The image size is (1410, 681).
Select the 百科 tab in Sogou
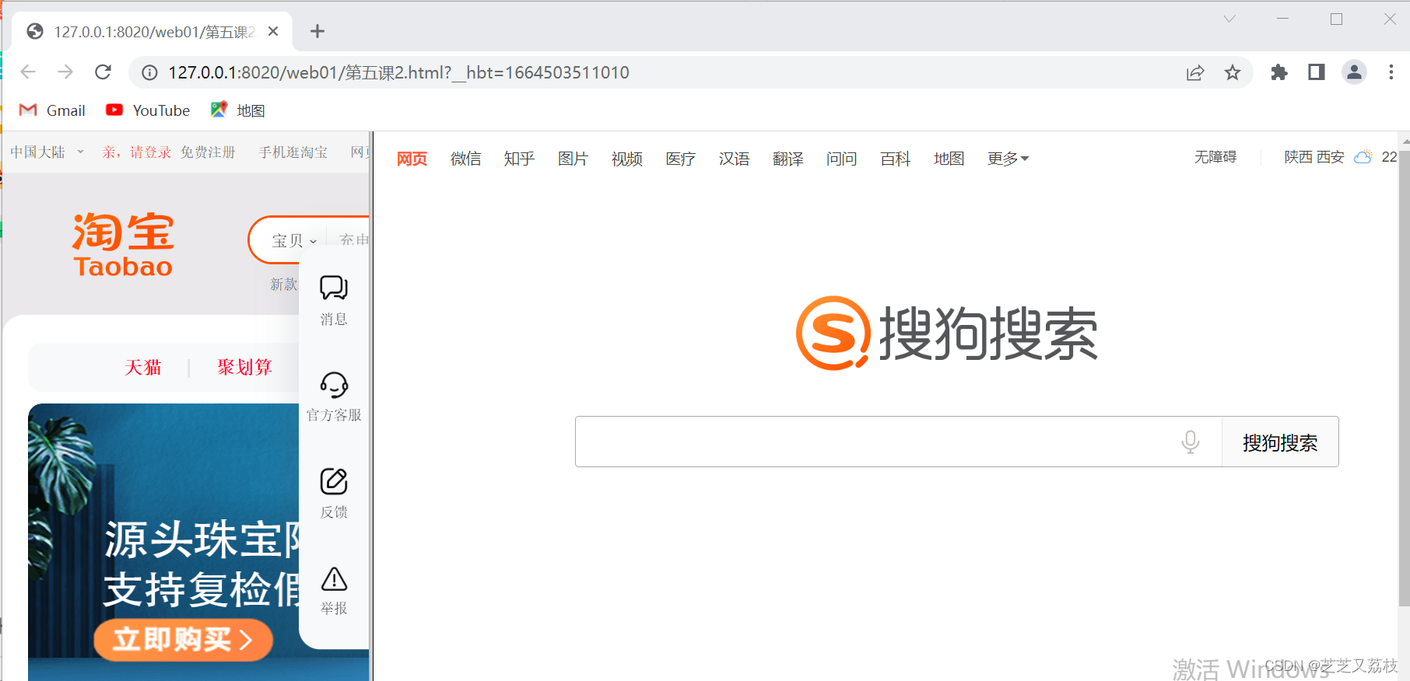point(895,159)
